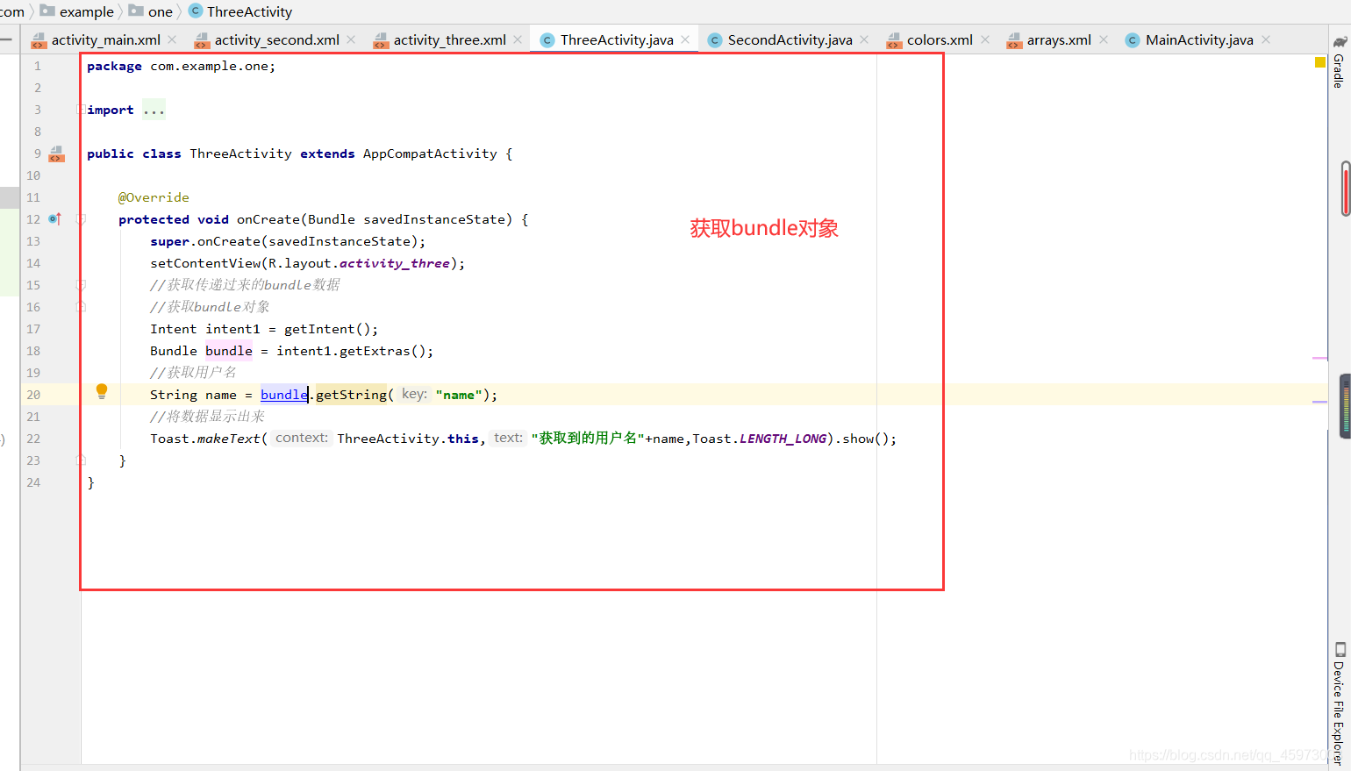Open the Gradle tool window
1351x771 pixels.
click(1339, 62)
